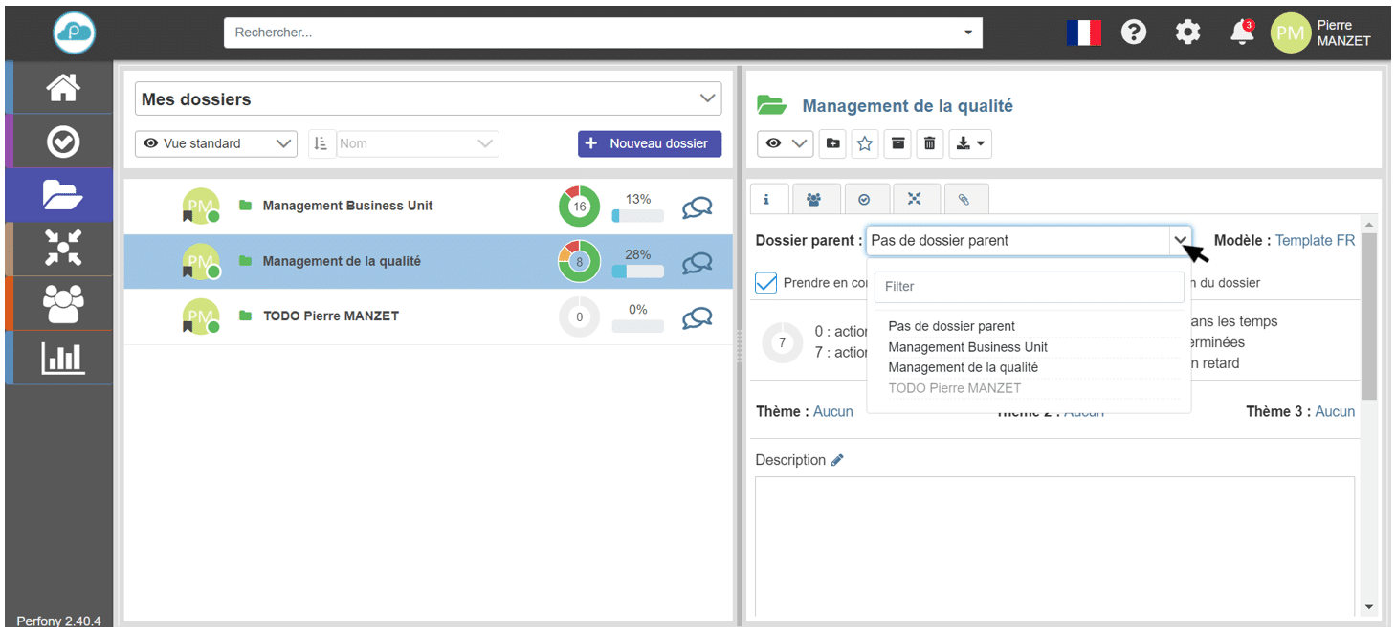Viewport: 1396px width, 632px height.
Task: Open the statistics bar chart sidebar icon
Action: coord(63,359)
